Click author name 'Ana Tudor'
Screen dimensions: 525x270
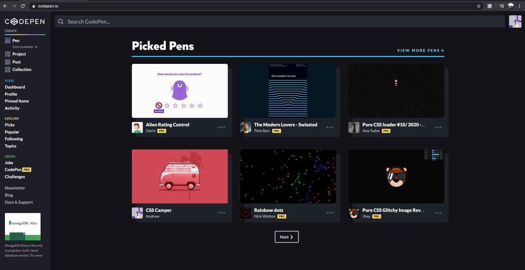point(371,131)
